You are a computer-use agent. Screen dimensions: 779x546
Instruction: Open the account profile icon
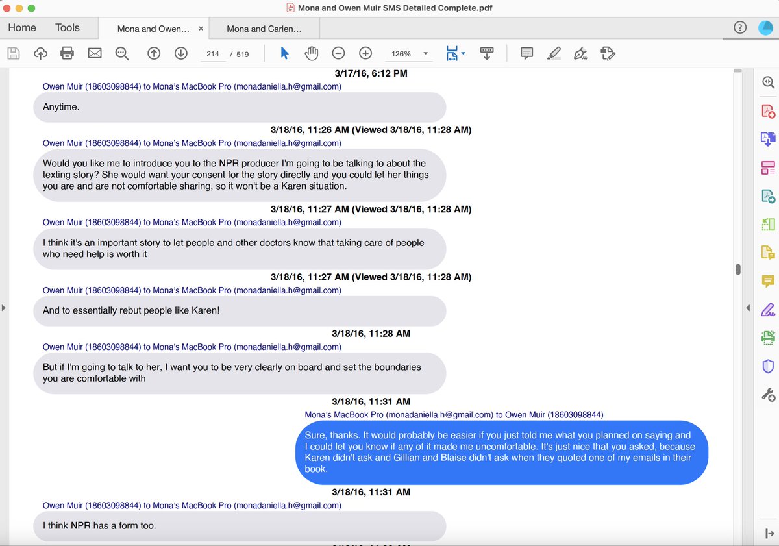pos(765,27)
